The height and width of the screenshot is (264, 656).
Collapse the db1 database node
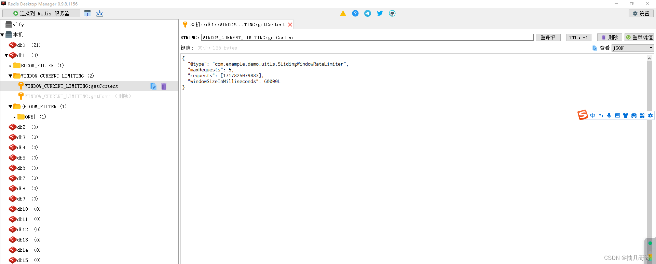6,55
